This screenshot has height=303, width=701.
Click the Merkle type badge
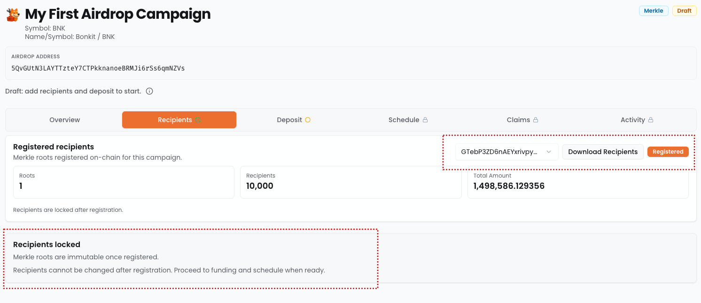[x=653, y=11]
